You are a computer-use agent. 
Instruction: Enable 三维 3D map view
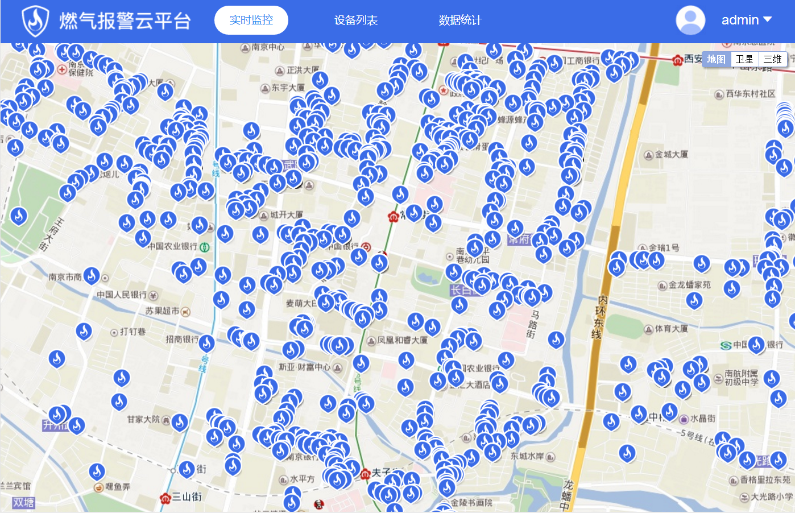[x=772, y=59]
